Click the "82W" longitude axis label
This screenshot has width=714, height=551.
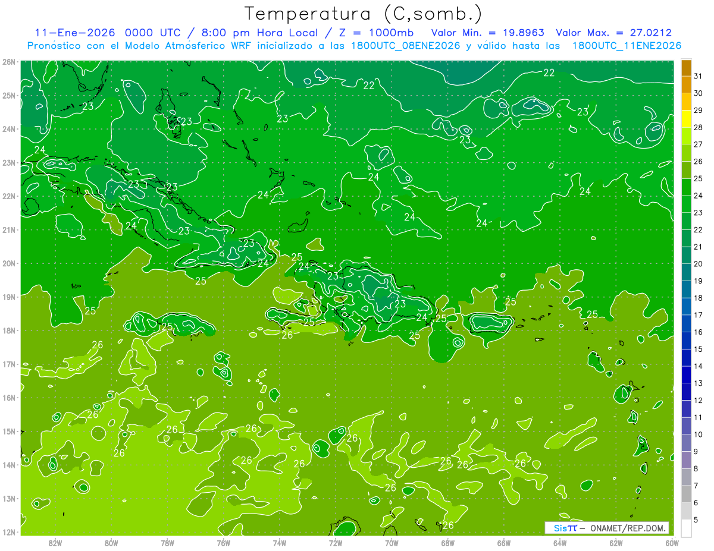click(55, 543)
